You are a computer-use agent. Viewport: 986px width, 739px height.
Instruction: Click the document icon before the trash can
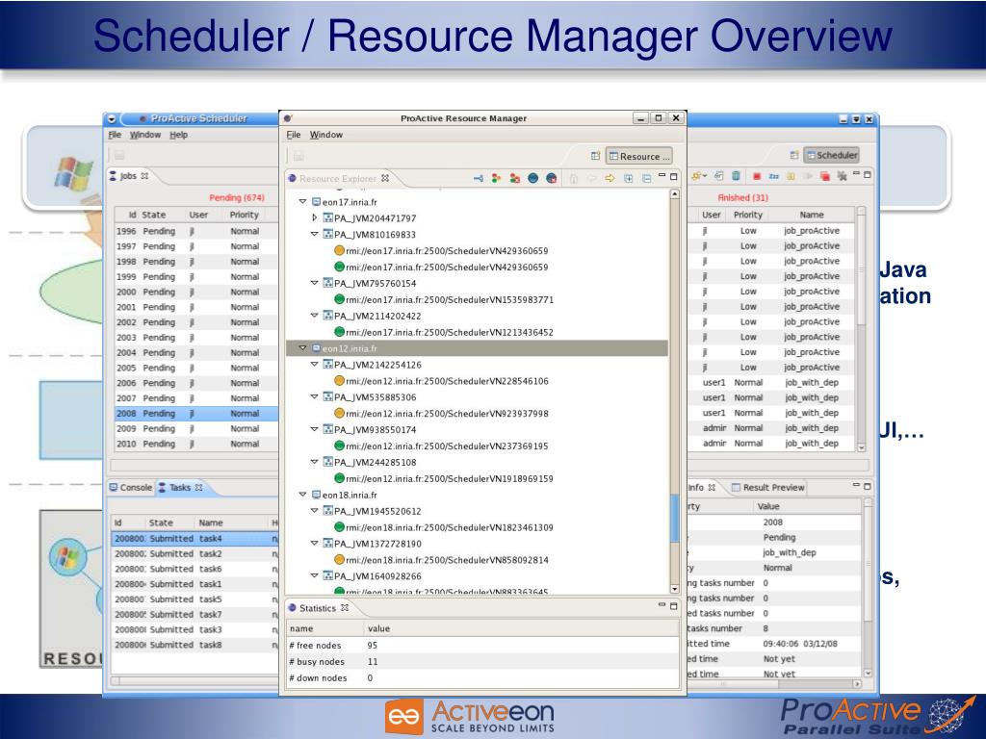point(718,176)
